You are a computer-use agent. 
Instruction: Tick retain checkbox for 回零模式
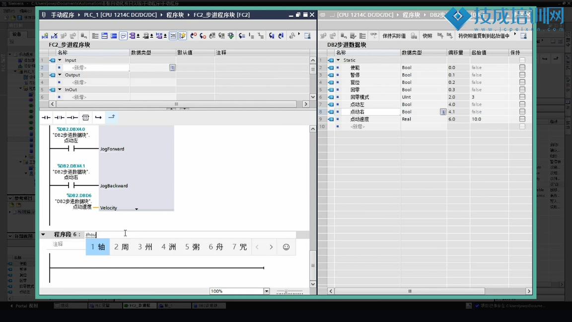[522, 97]
